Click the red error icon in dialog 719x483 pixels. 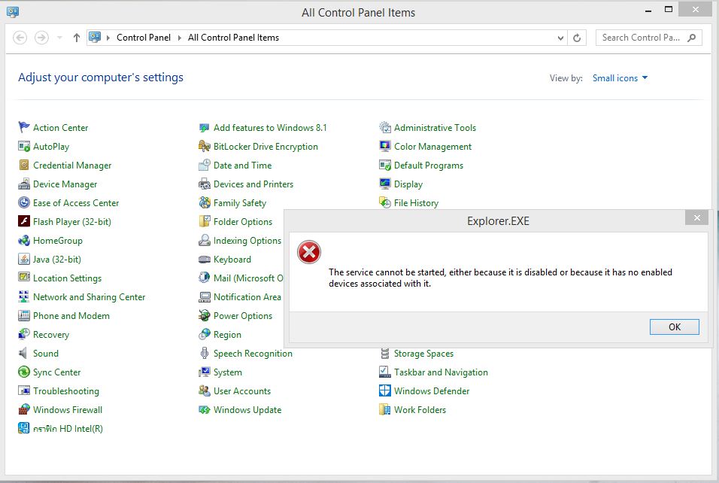click(308, 252)
